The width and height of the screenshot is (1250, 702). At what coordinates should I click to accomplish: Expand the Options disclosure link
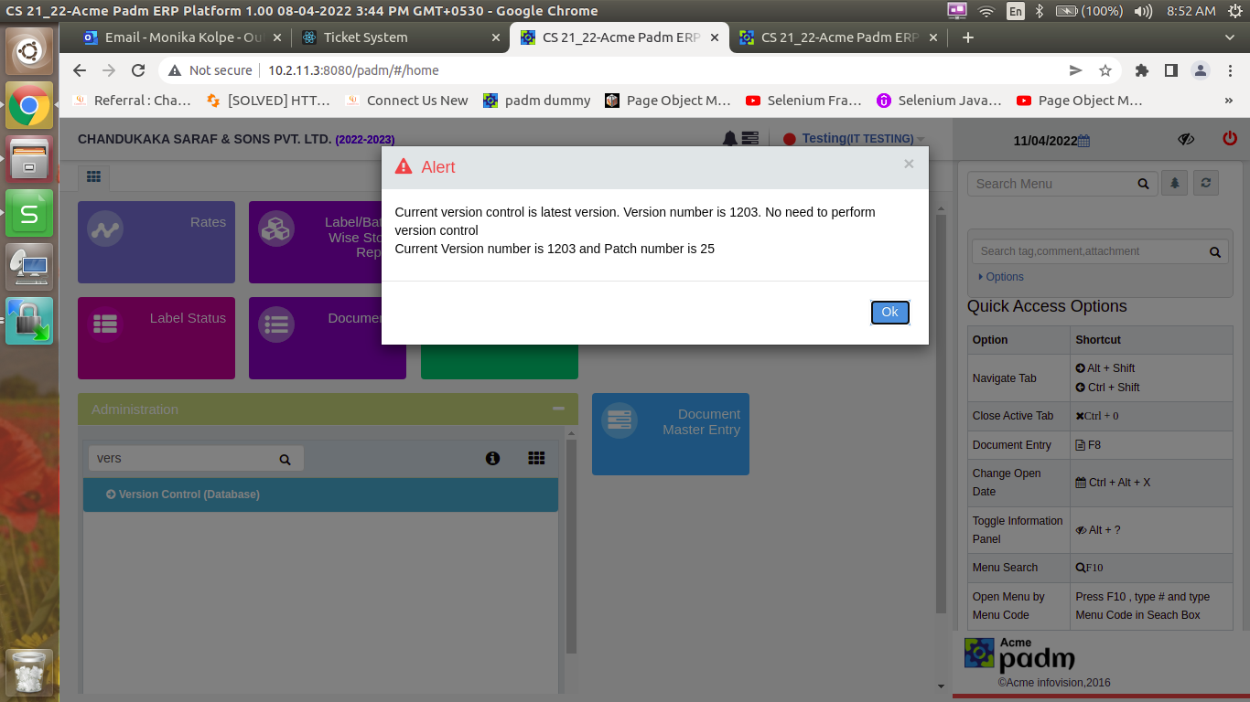[1001, 277]
